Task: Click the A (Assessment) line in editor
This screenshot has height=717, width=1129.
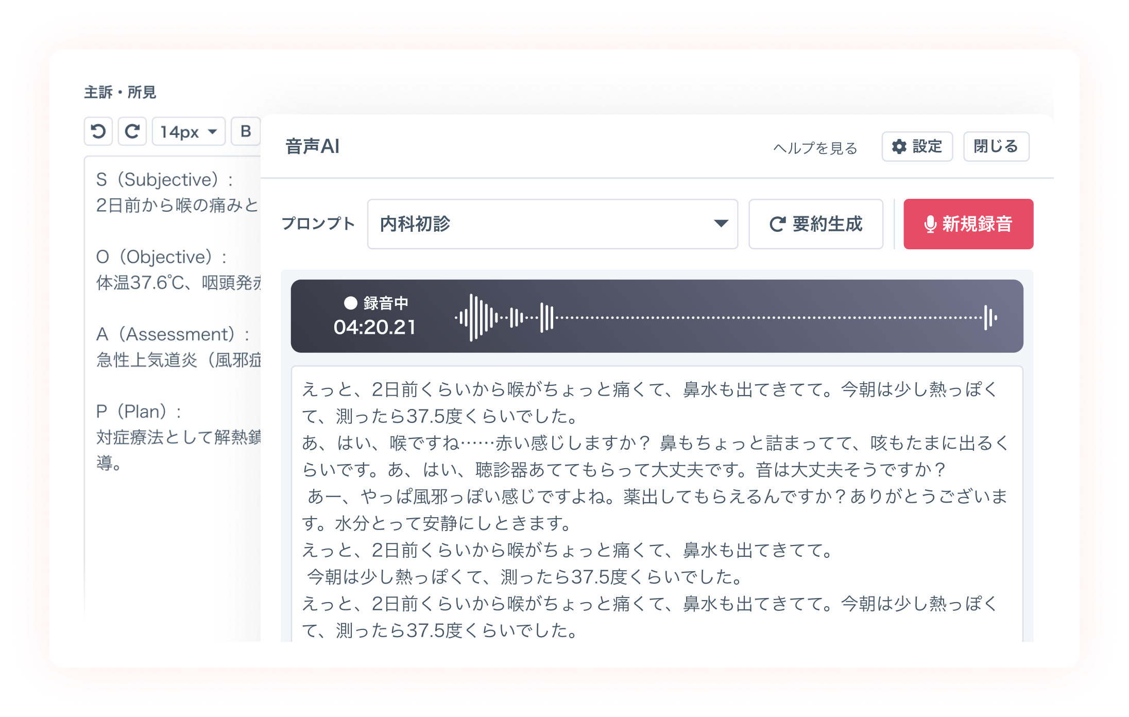Action: 173,334
